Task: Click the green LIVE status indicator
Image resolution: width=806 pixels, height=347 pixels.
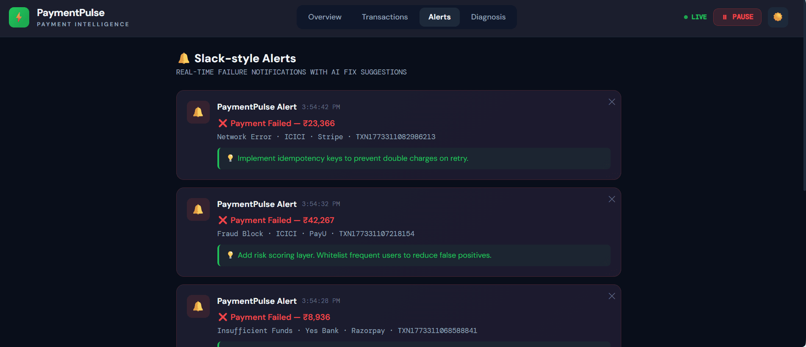Action: pyautogui.click(x=695, y=17)
